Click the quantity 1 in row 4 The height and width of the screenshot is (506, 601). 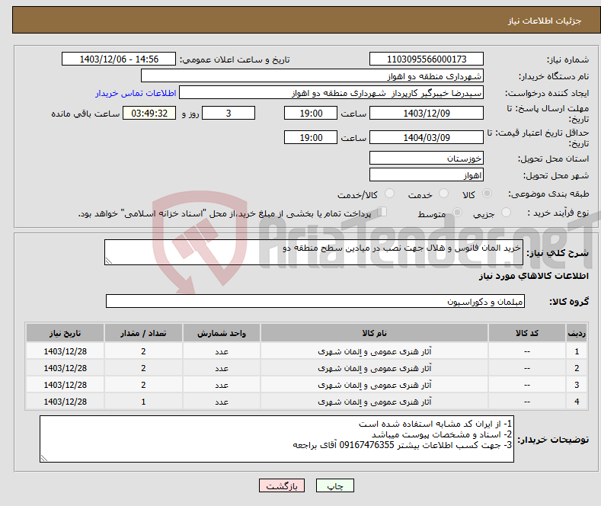[143, 402]
